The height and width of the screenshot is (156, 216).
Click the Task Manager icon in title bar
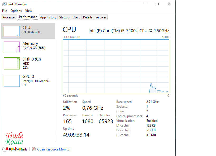(x=4, y=4)
